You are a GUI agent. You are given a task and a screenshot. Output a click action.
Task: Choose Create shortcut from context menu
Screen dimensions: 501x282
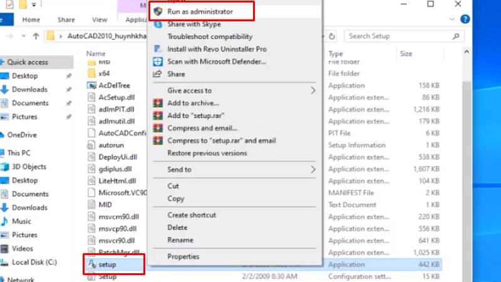point(192,215)
